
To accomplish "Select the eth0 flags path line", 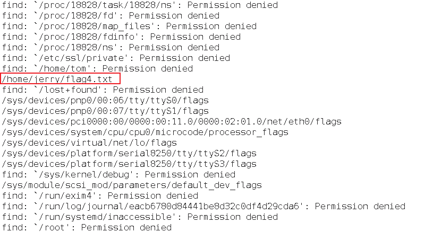I will pos(172,122).
